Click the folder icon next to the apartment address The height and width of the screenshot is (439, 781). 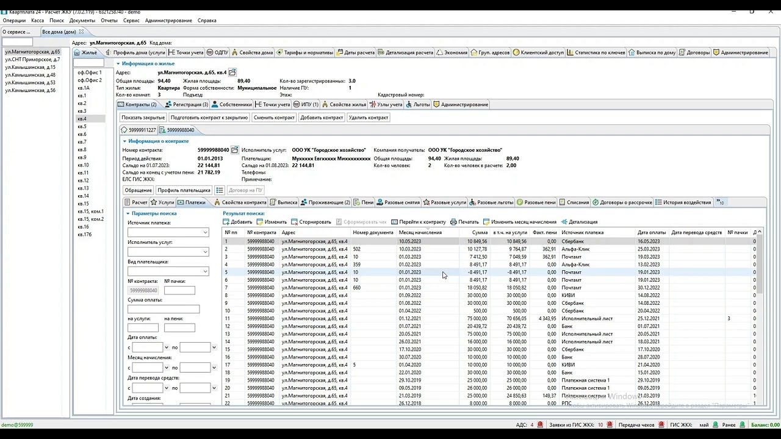(232, 73)
